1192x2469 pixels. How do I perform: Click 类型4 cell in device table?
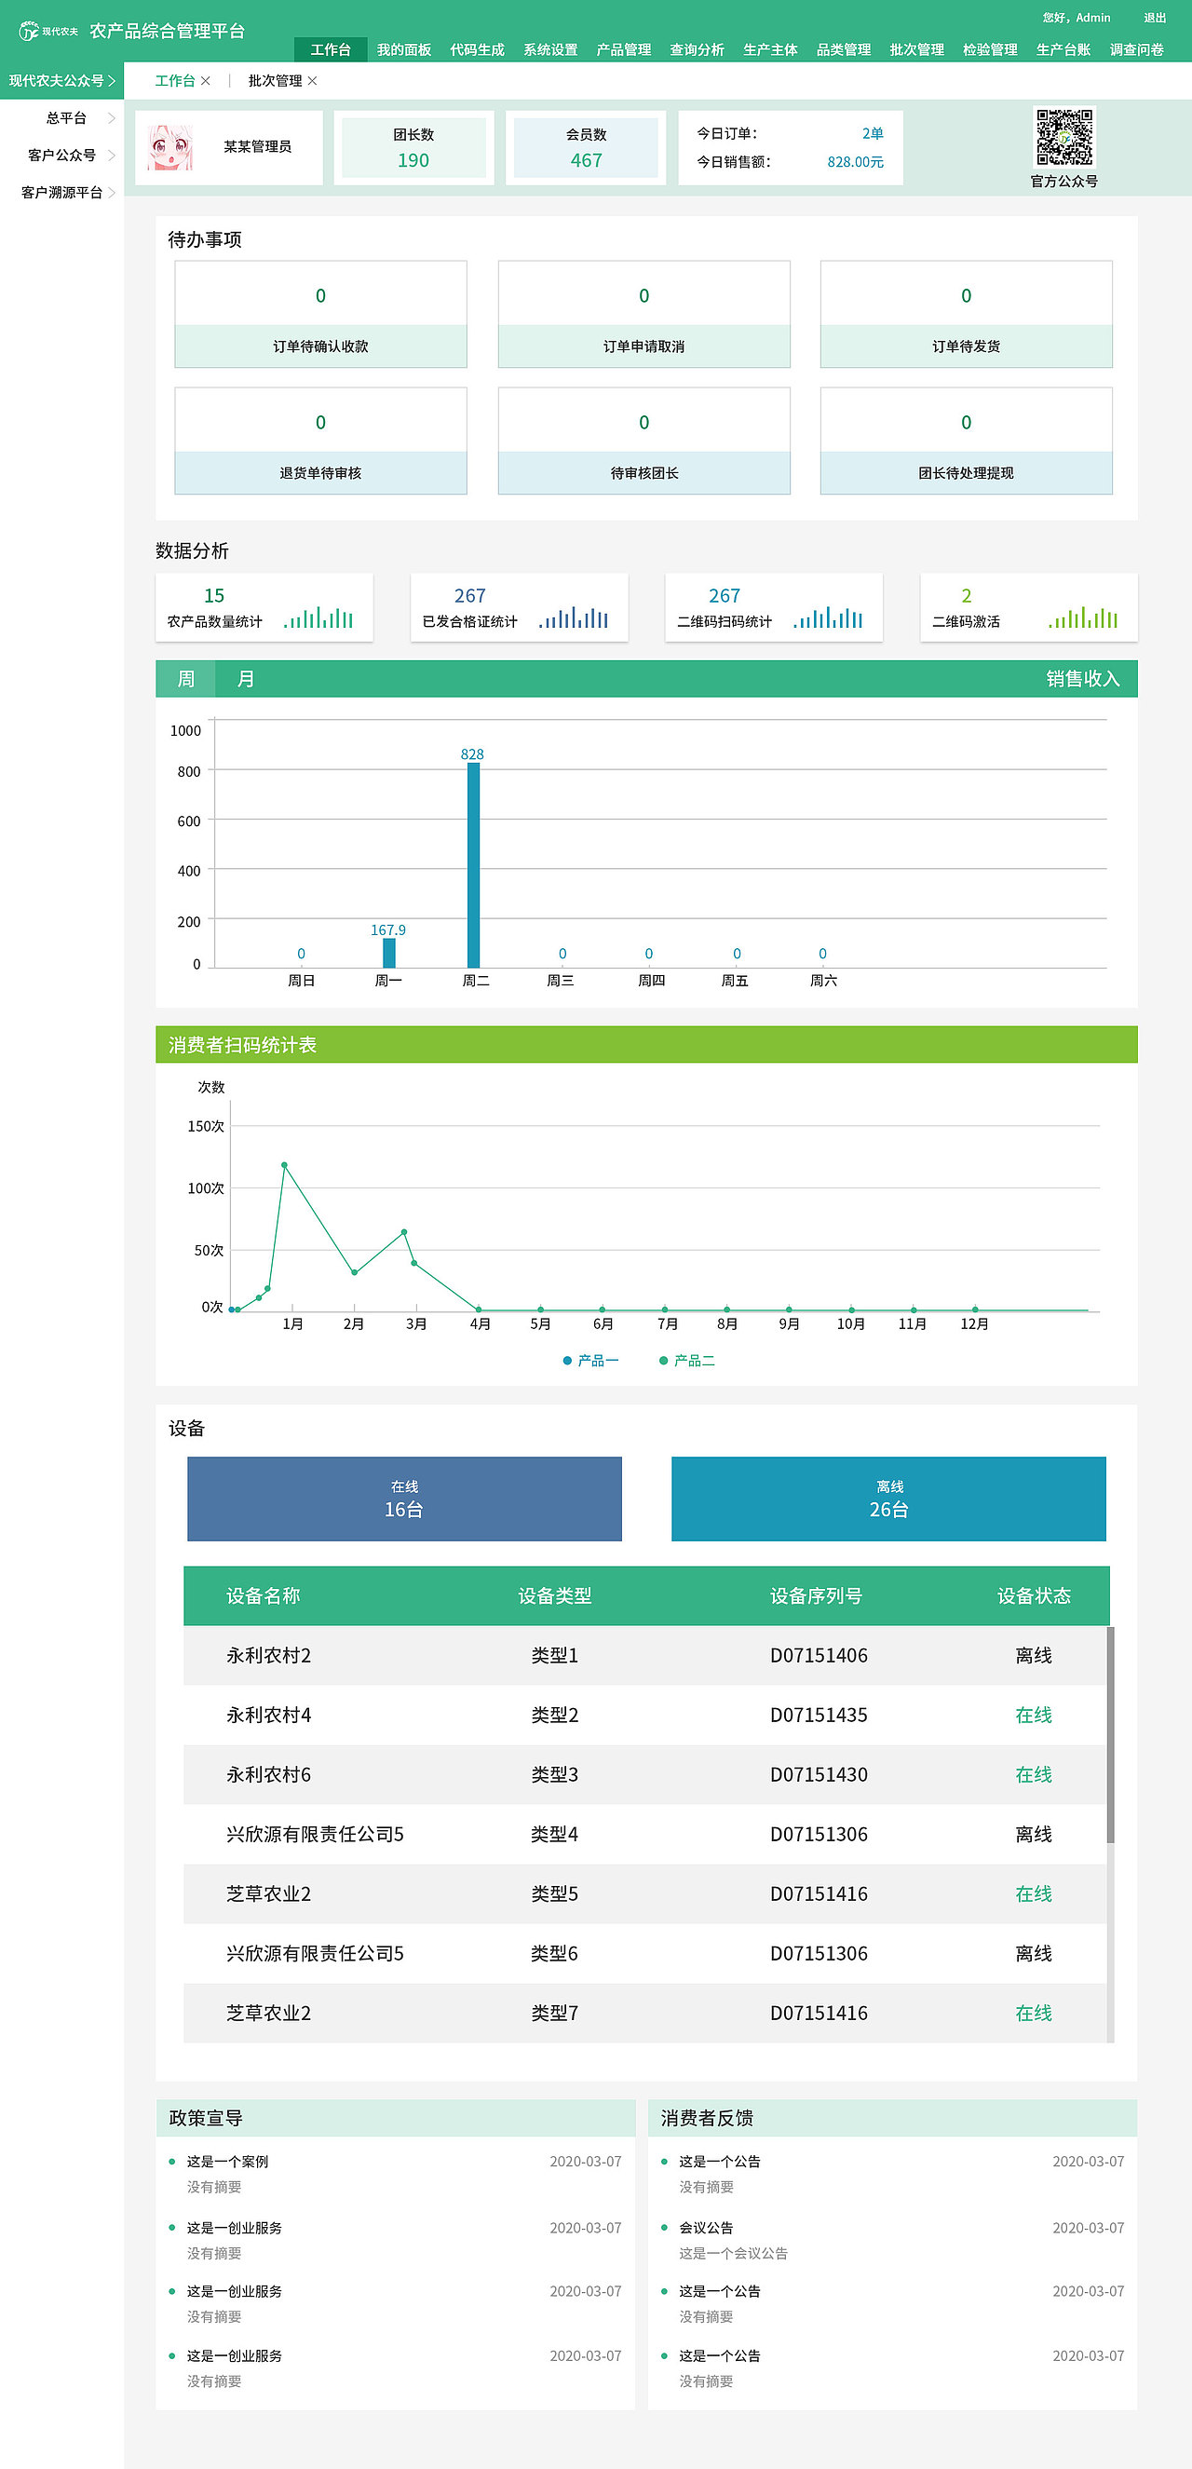click(555, 1834)
